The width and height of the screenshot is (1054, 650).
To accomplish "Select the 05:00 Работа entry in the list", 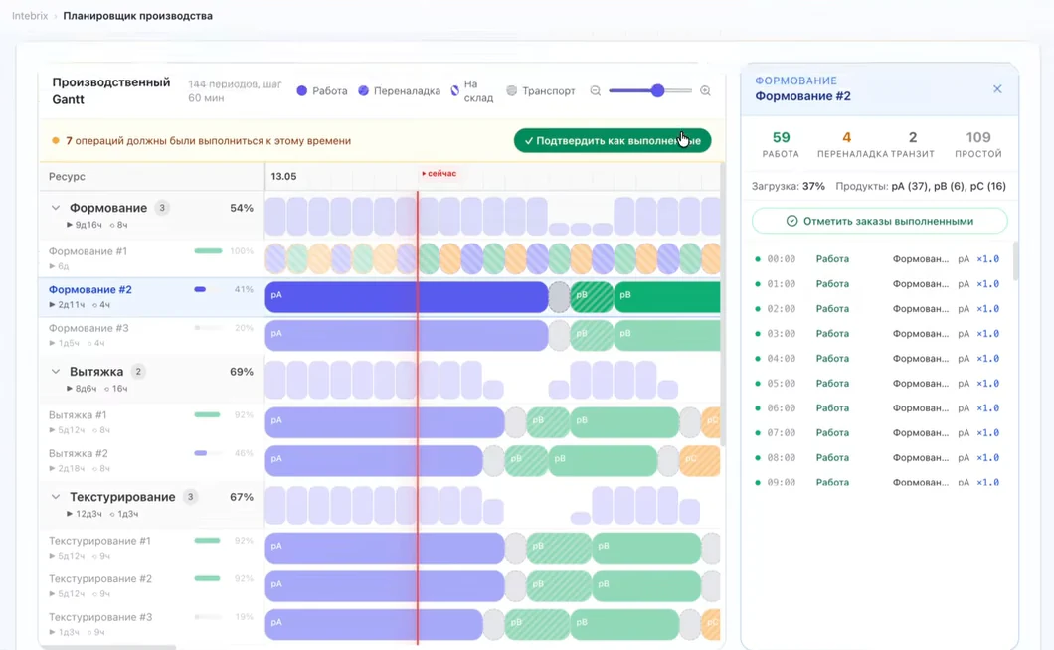I will 878,384.
